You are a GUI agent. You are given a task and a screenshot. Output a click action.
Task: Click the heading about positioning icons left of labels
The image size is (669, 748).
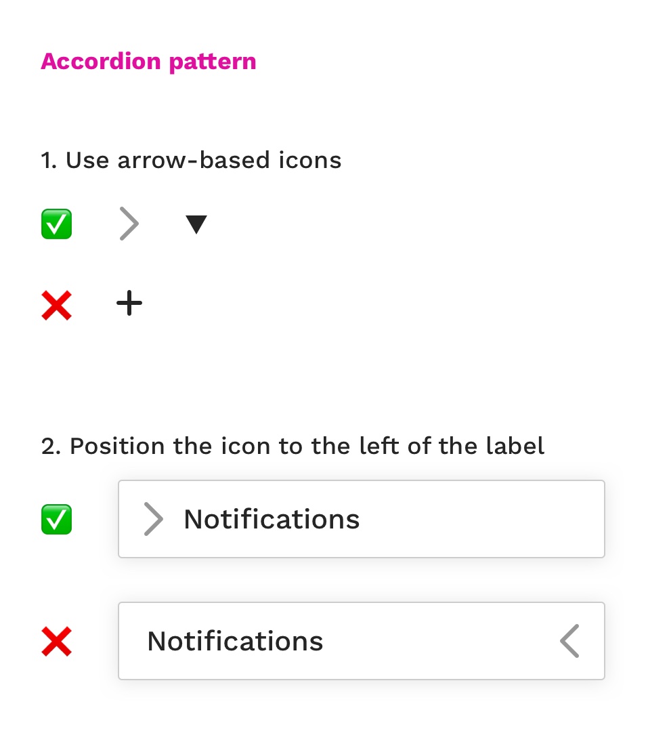[x=293, y=446]
